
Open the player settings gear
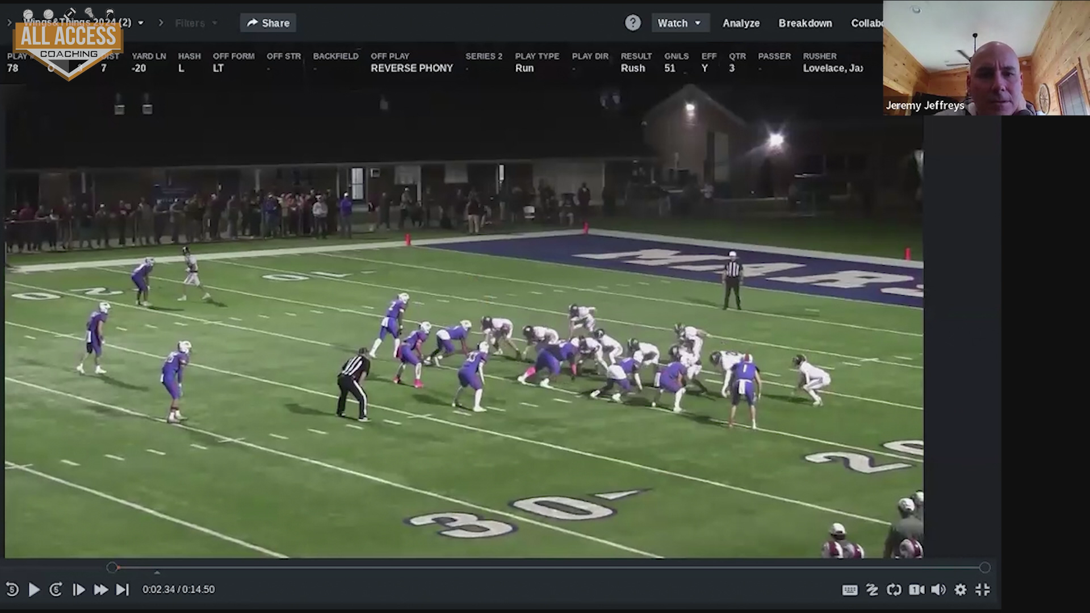pyautogui.click(x=961, y=590)
